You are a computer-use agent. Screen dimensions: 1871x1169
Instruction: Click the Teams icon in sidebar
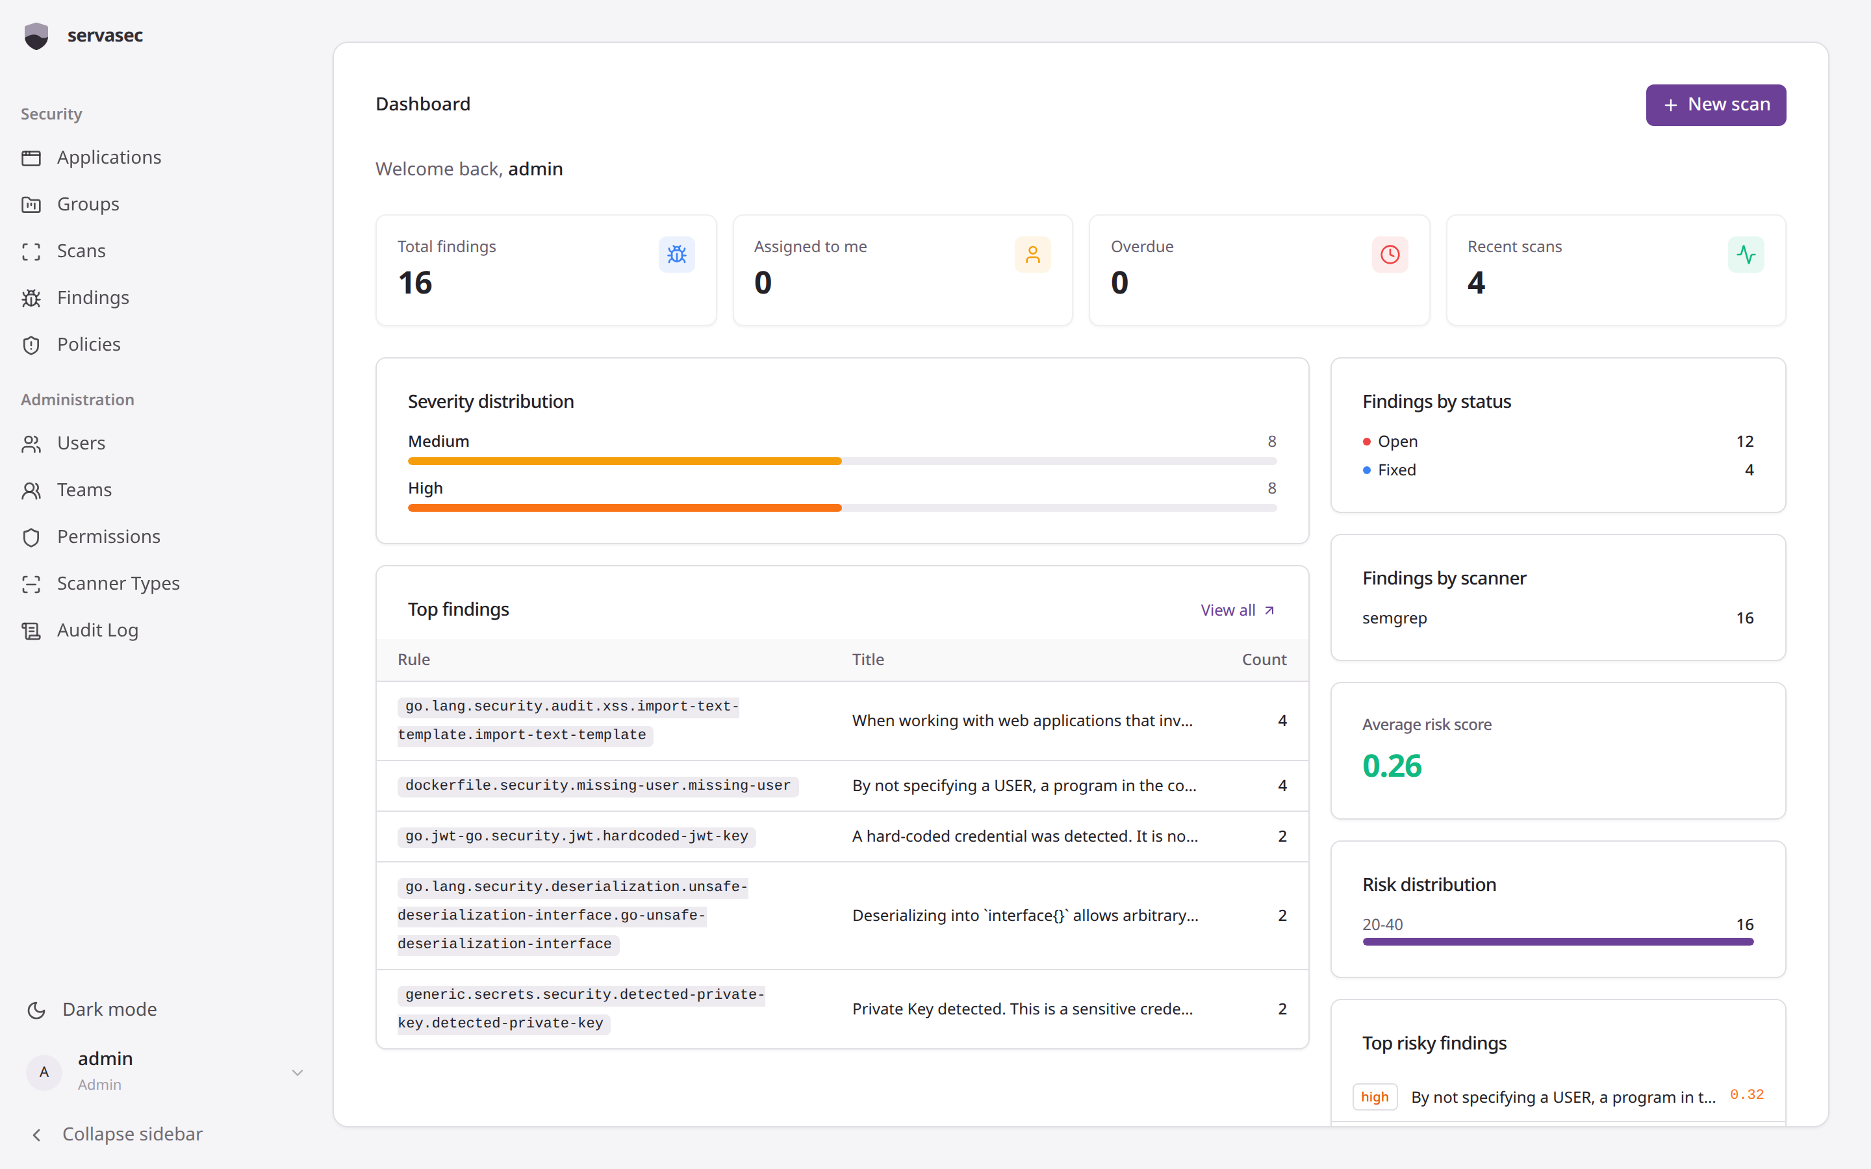point(31,490)
